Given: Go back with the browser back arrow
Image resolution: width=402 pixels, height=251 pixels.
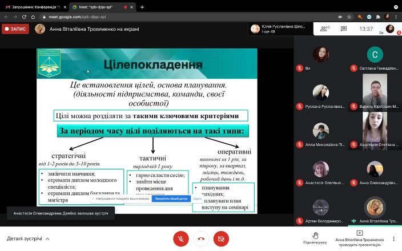Looking at the screenshot, I should click(x=6, y=17).
